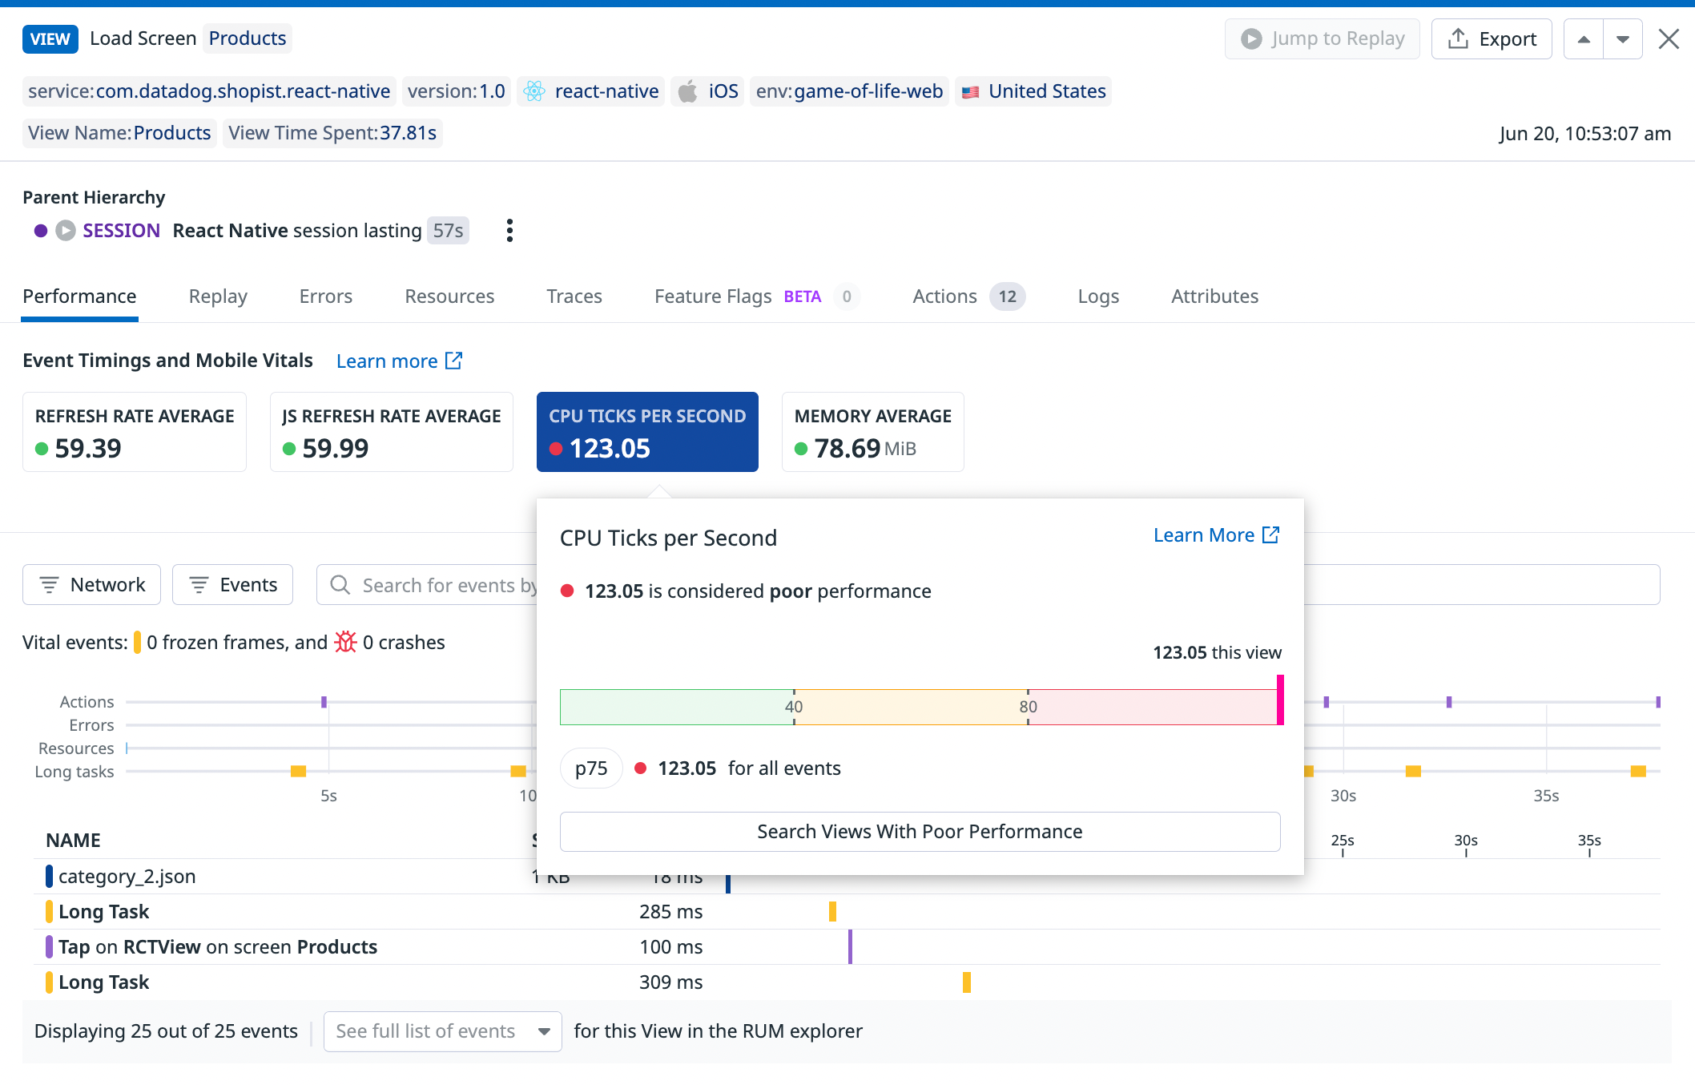Switch to the Traces tab
This screenshot has height=1085, width=1695.
click(574, 296)
